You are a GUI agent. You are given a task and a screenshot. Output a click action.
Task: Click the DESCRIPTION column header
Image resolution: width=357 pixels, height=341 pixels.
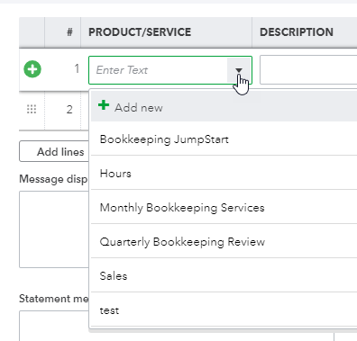297,32
